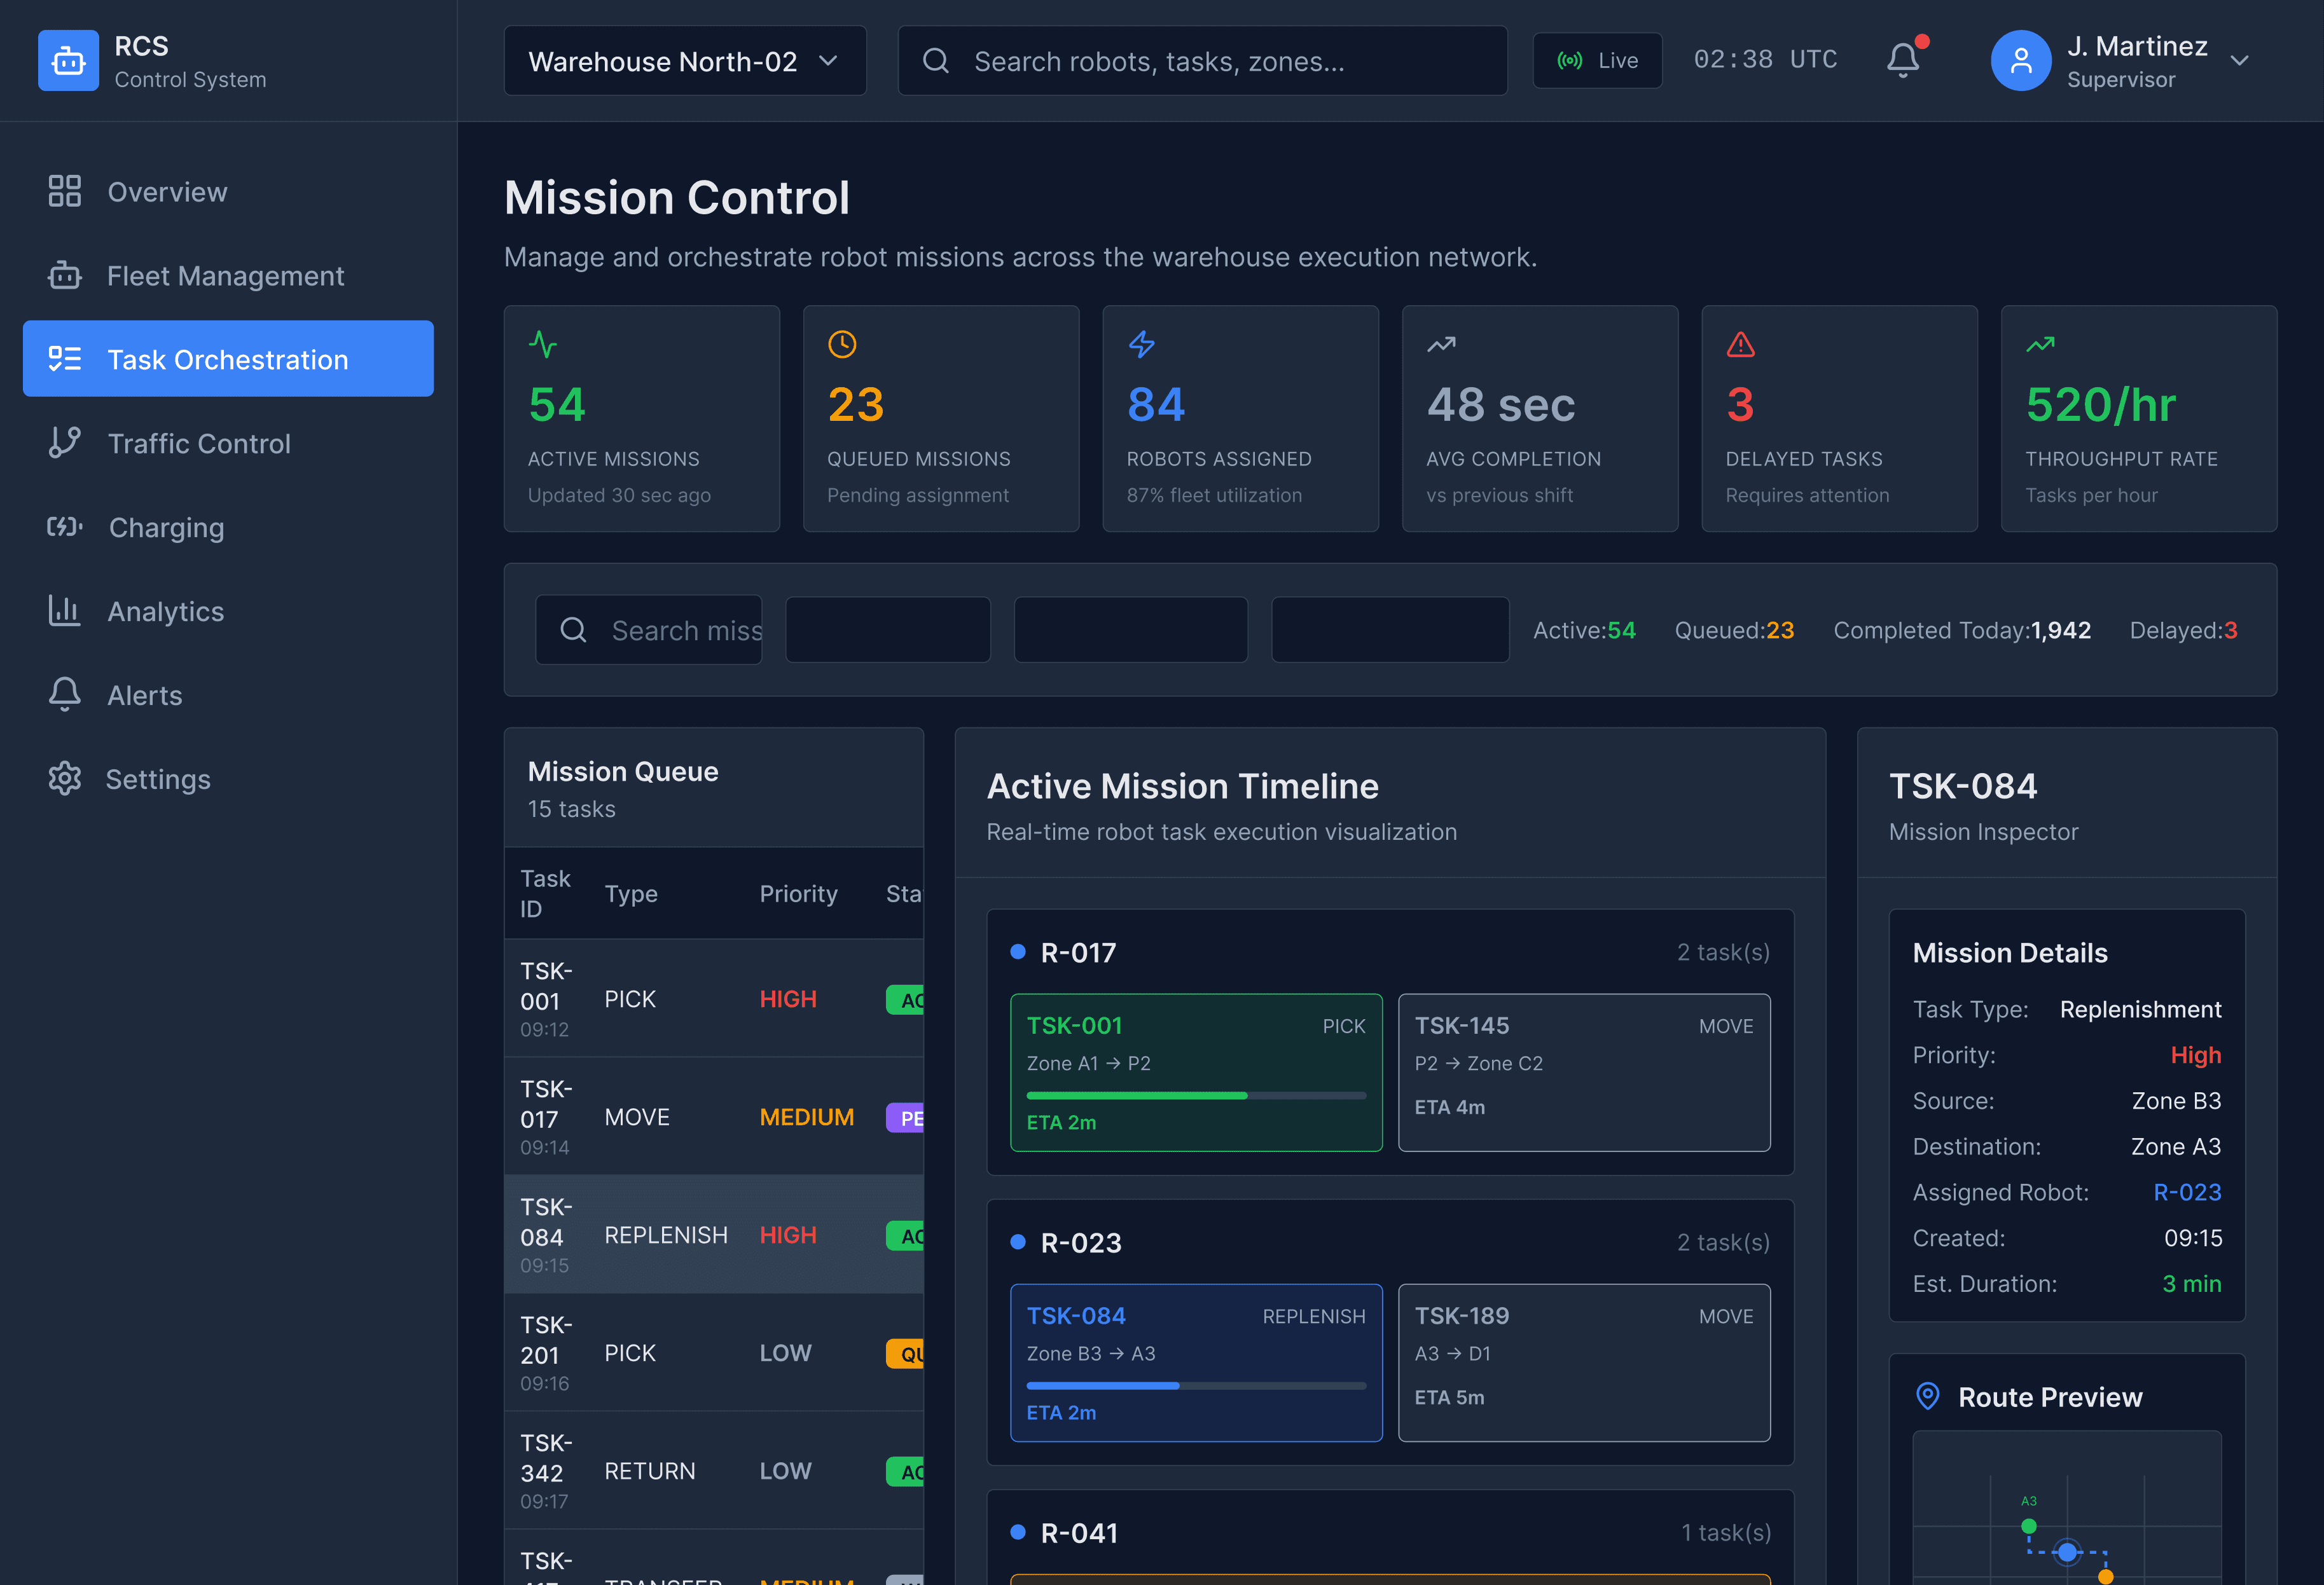Screen dimensions: 2324x1585
Task: Select the Overview sidebar icon
Action: pos(64,191)
